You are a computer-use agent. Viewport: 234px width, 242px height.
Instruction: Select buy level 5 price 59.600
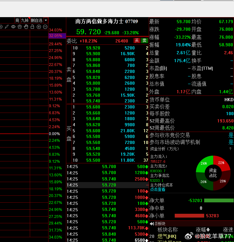click(93, 131)
